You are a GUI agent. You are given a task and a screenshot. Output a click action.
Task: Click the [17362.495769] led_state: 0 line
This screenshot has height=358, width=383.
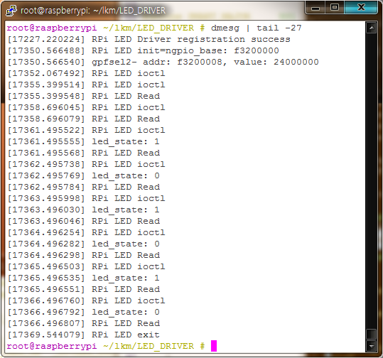pos(84,176)
